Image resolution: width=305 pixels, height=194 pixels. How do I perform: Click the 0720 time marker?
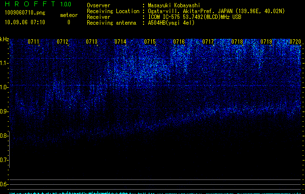click(x=295, y=41)
